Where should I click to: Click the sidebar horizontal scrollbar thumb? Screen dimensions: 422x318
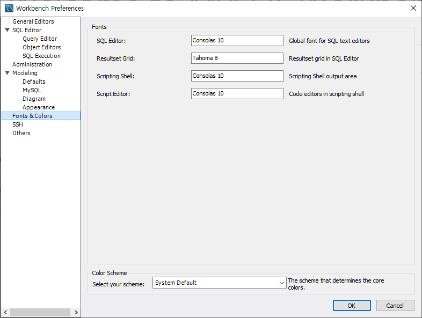40,312
